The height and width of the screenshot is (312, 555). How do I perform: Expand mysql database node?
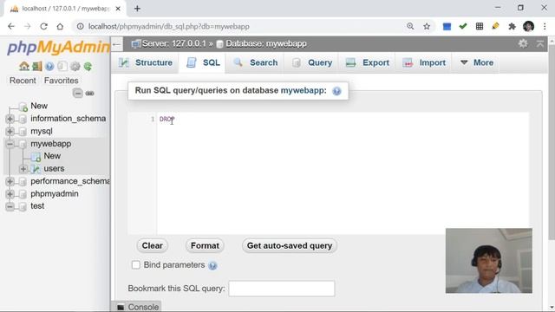point(10,131)
